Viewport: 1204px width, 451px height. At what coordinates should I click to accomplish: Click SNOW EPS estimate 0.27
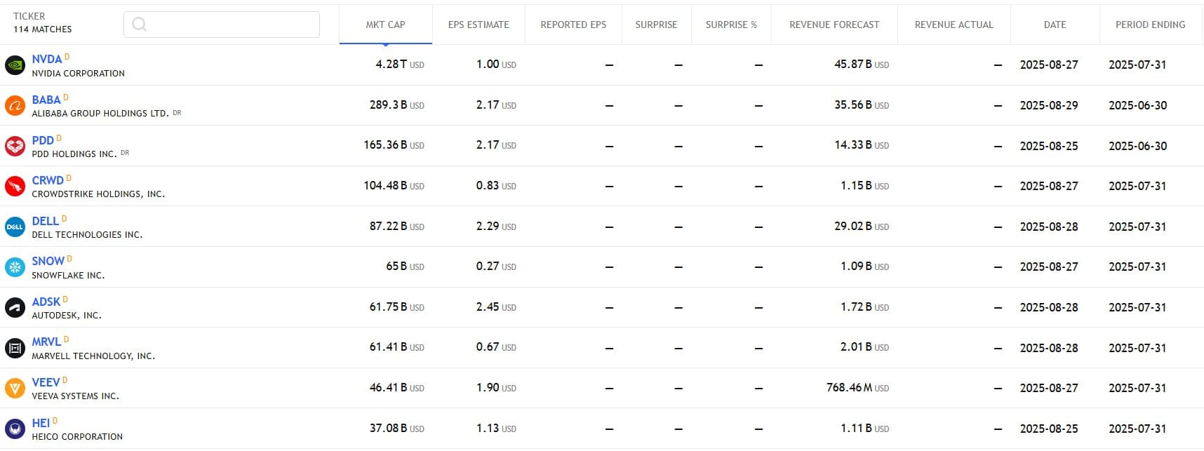[496, 267]
